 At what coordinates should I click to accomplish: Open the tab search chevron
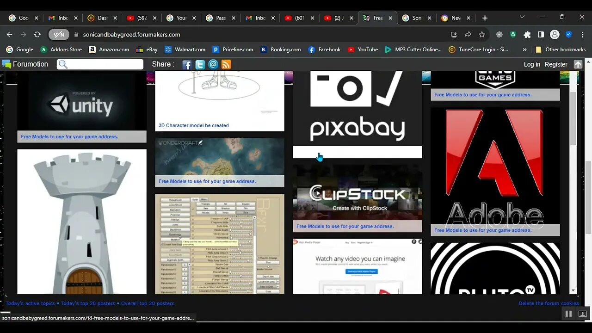click(522, 17)
